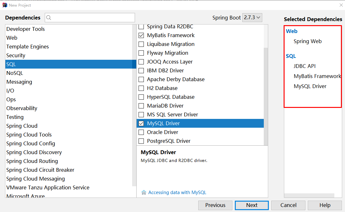
Task: Open the Spring Cloud Messaging category
Action: coord(69,179)
